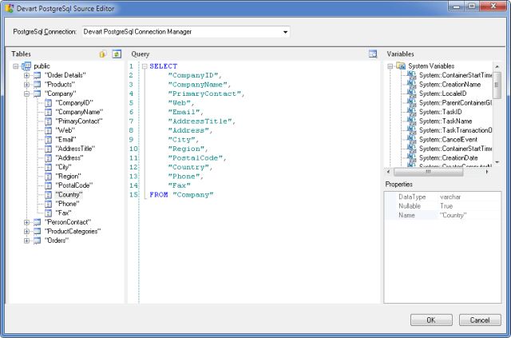511x338 pixels.
Task: Click the column icon beside "Web"
Action: point(48,130)
